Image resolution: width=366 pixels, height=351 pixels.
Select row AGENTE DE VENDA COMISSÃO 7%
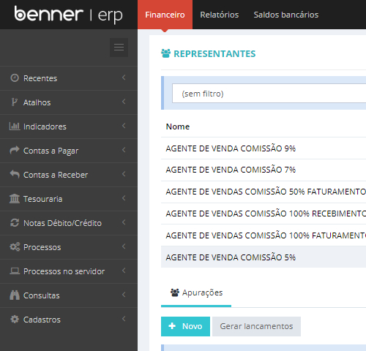264,170
